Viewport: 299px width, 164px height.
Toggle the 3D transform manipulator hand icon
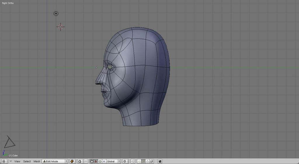click(92, 161)
